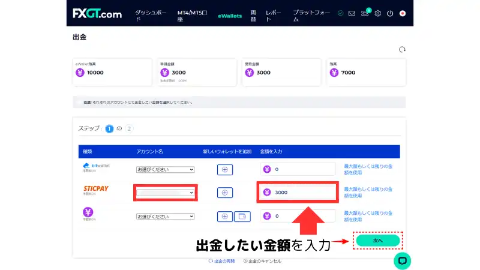This screenshot has height=270, width=480.
Task: Open the eWallets menu item
Action: (x=230, y=16)
